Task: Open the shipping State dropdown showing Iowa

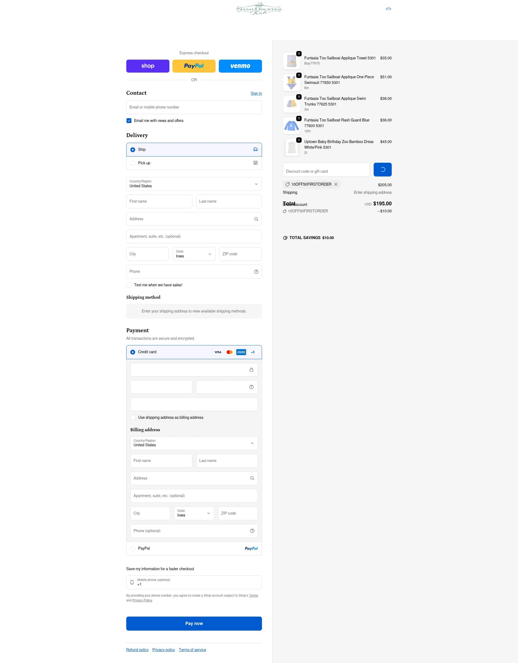Action: click(194, 254)
